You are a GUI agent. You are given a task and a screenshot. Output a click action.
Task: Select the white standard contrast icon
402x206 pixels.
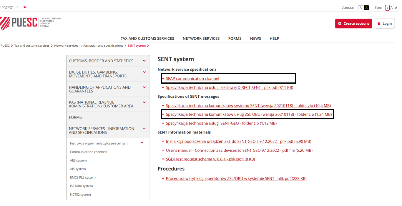360,8
